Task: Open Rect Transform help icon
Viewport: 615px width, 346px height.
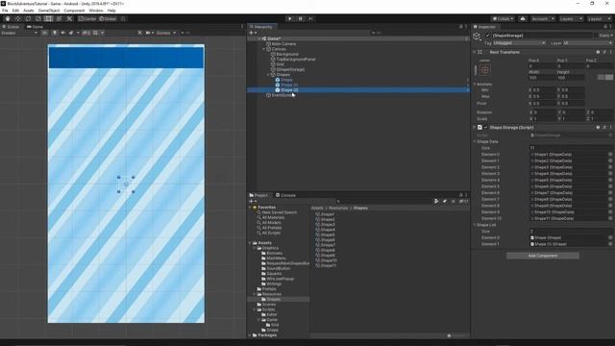Action: coord(598,52)
